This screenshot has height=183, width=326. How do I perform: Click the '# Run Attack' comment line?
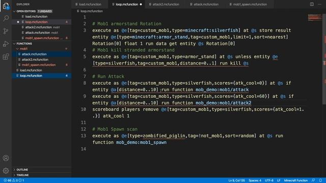click(108, 76)
